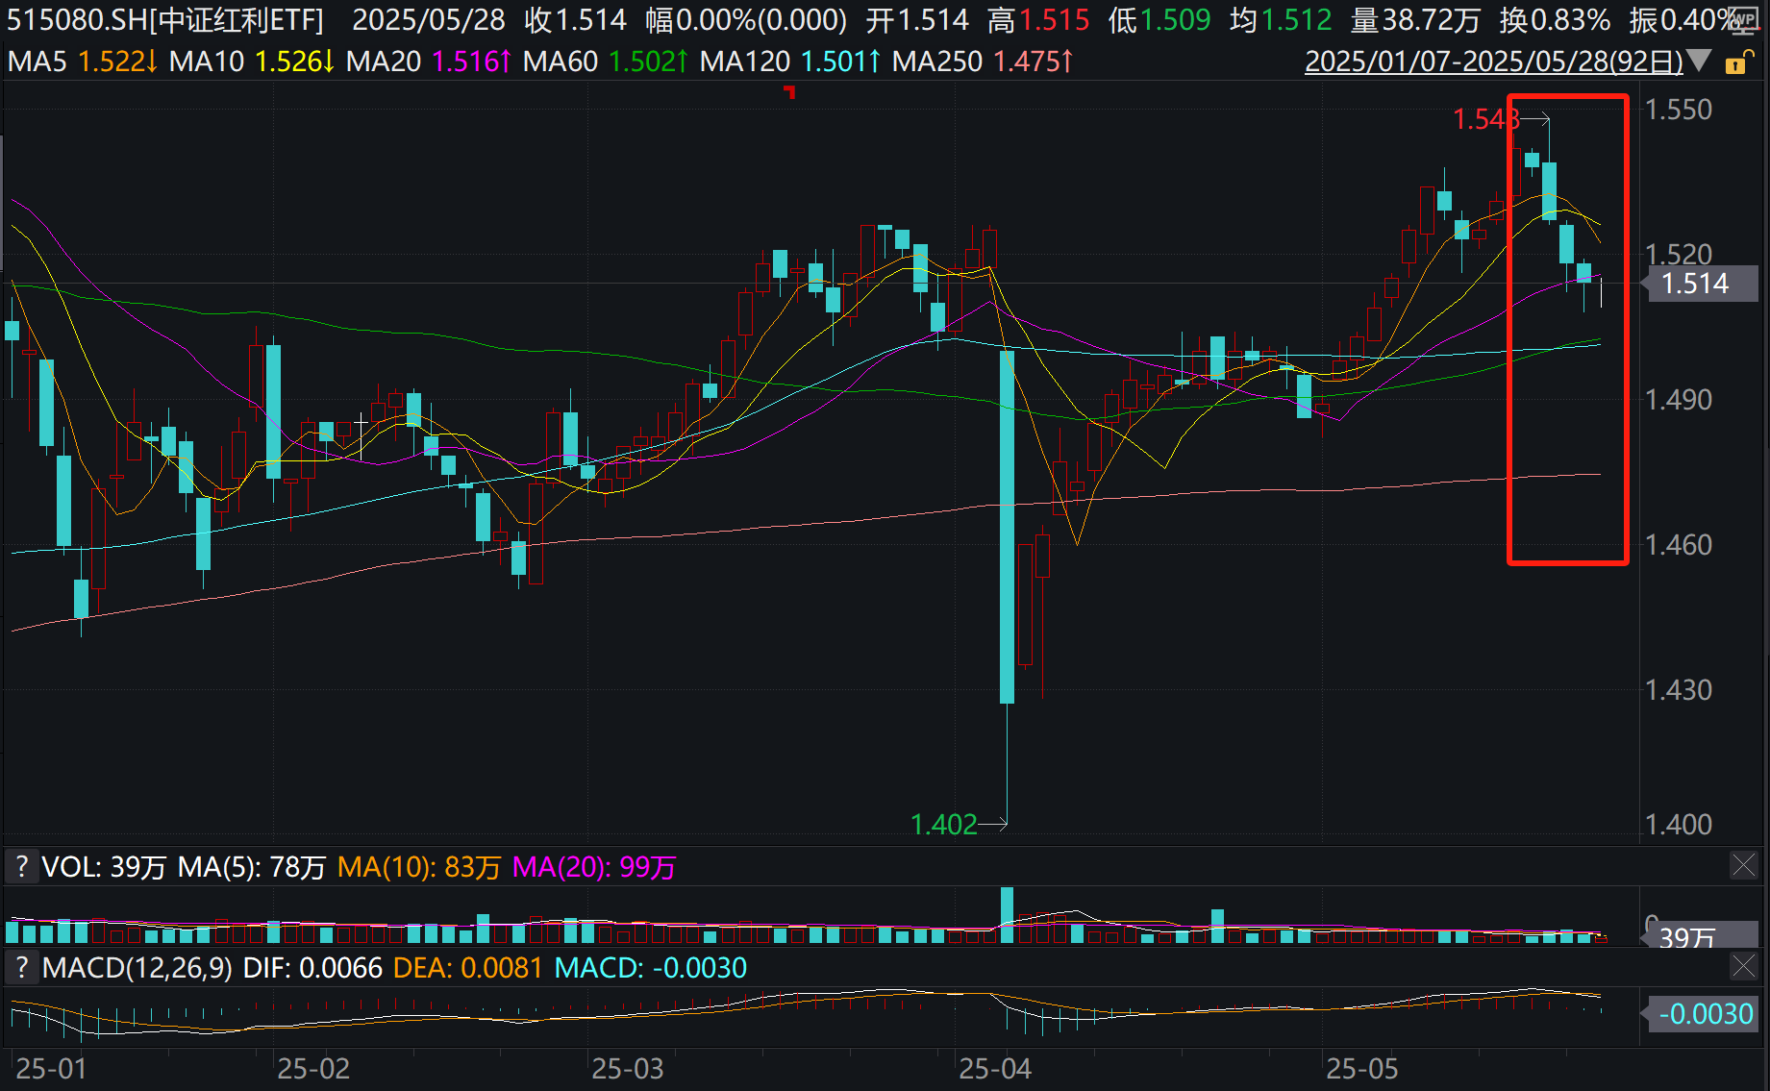
Task: Select the MA5 moving average label
Action: (82, 62)
